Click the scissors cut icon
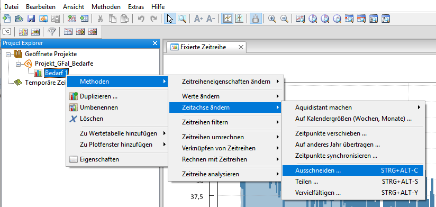 101,19
